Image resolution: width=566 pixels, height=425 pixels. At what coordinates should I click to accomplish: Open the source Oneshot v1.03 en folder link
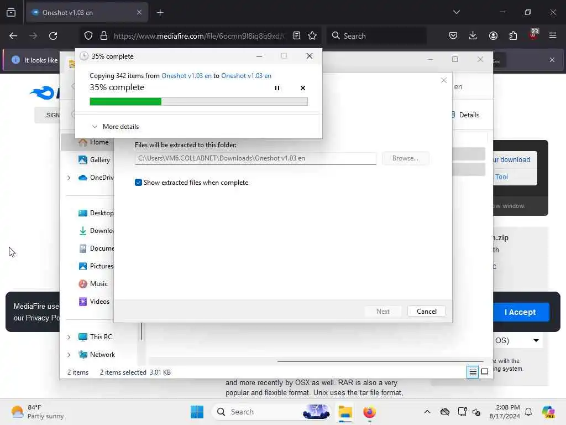[186, 75]
